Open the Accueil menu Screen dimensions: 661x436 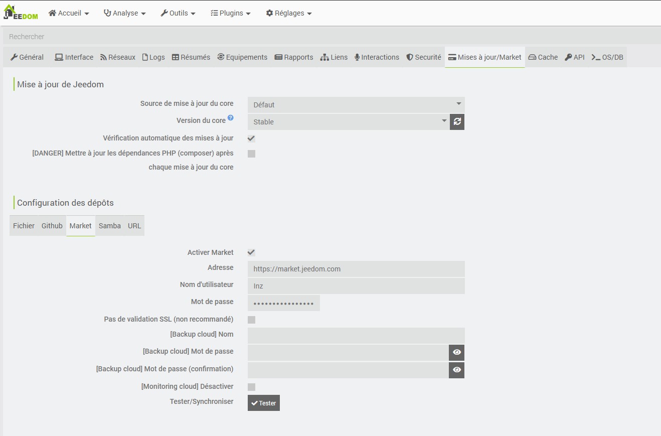click(x=69, y=13)
